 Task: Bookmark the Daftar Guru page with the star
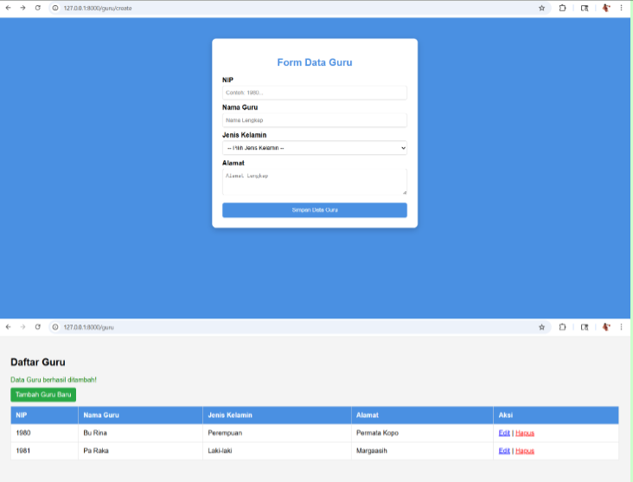click(541, 327)
